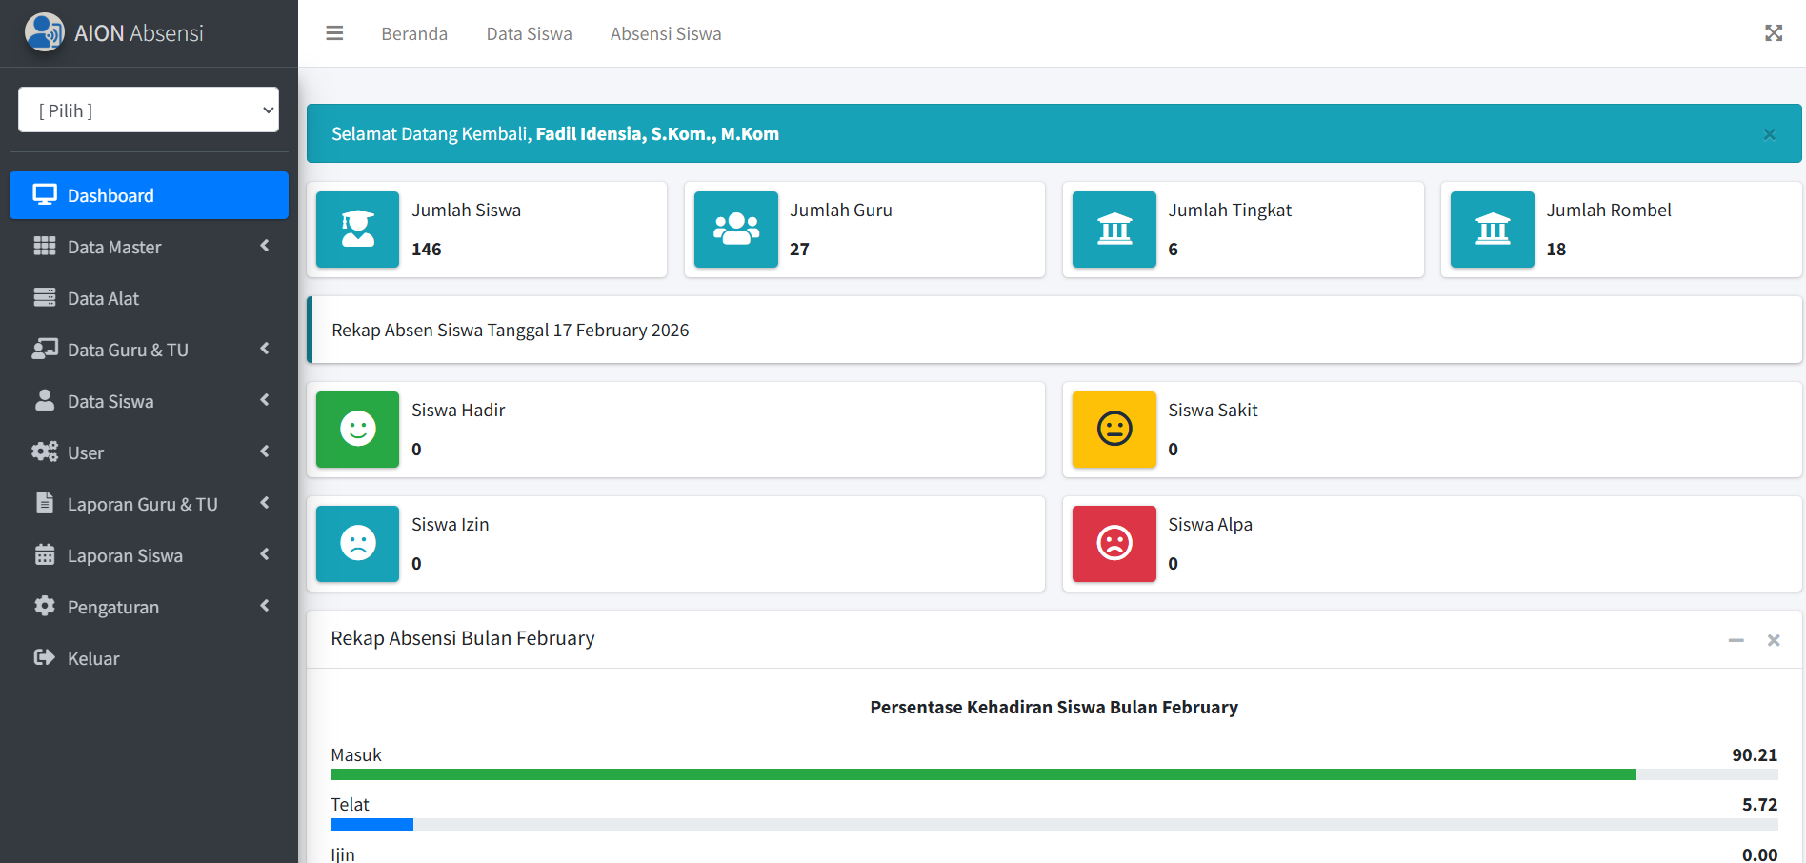Open the [ Pilih ] dropdown

coord(149,110)
